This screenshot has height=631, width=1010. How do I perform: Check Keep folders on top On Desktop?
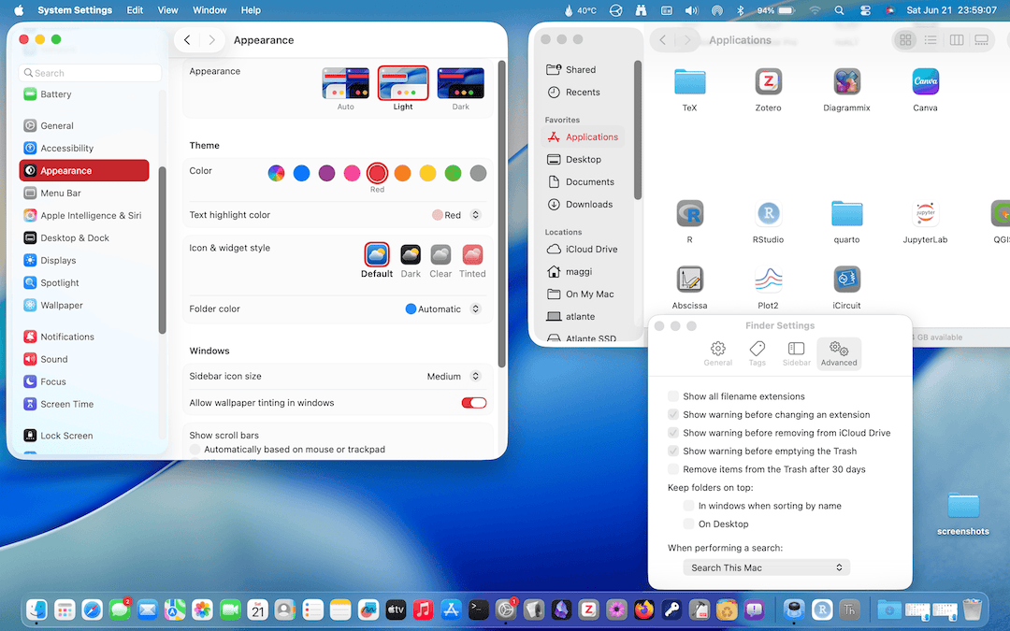[688, 523]
